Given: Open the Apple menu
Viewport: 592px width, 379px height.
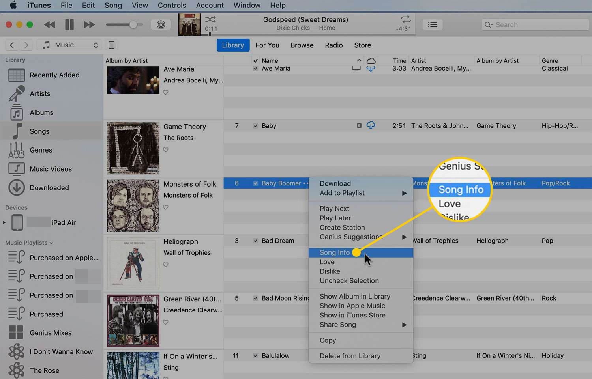Looking at the screenshot, I should pyautogui.click(x=13, y=5).
